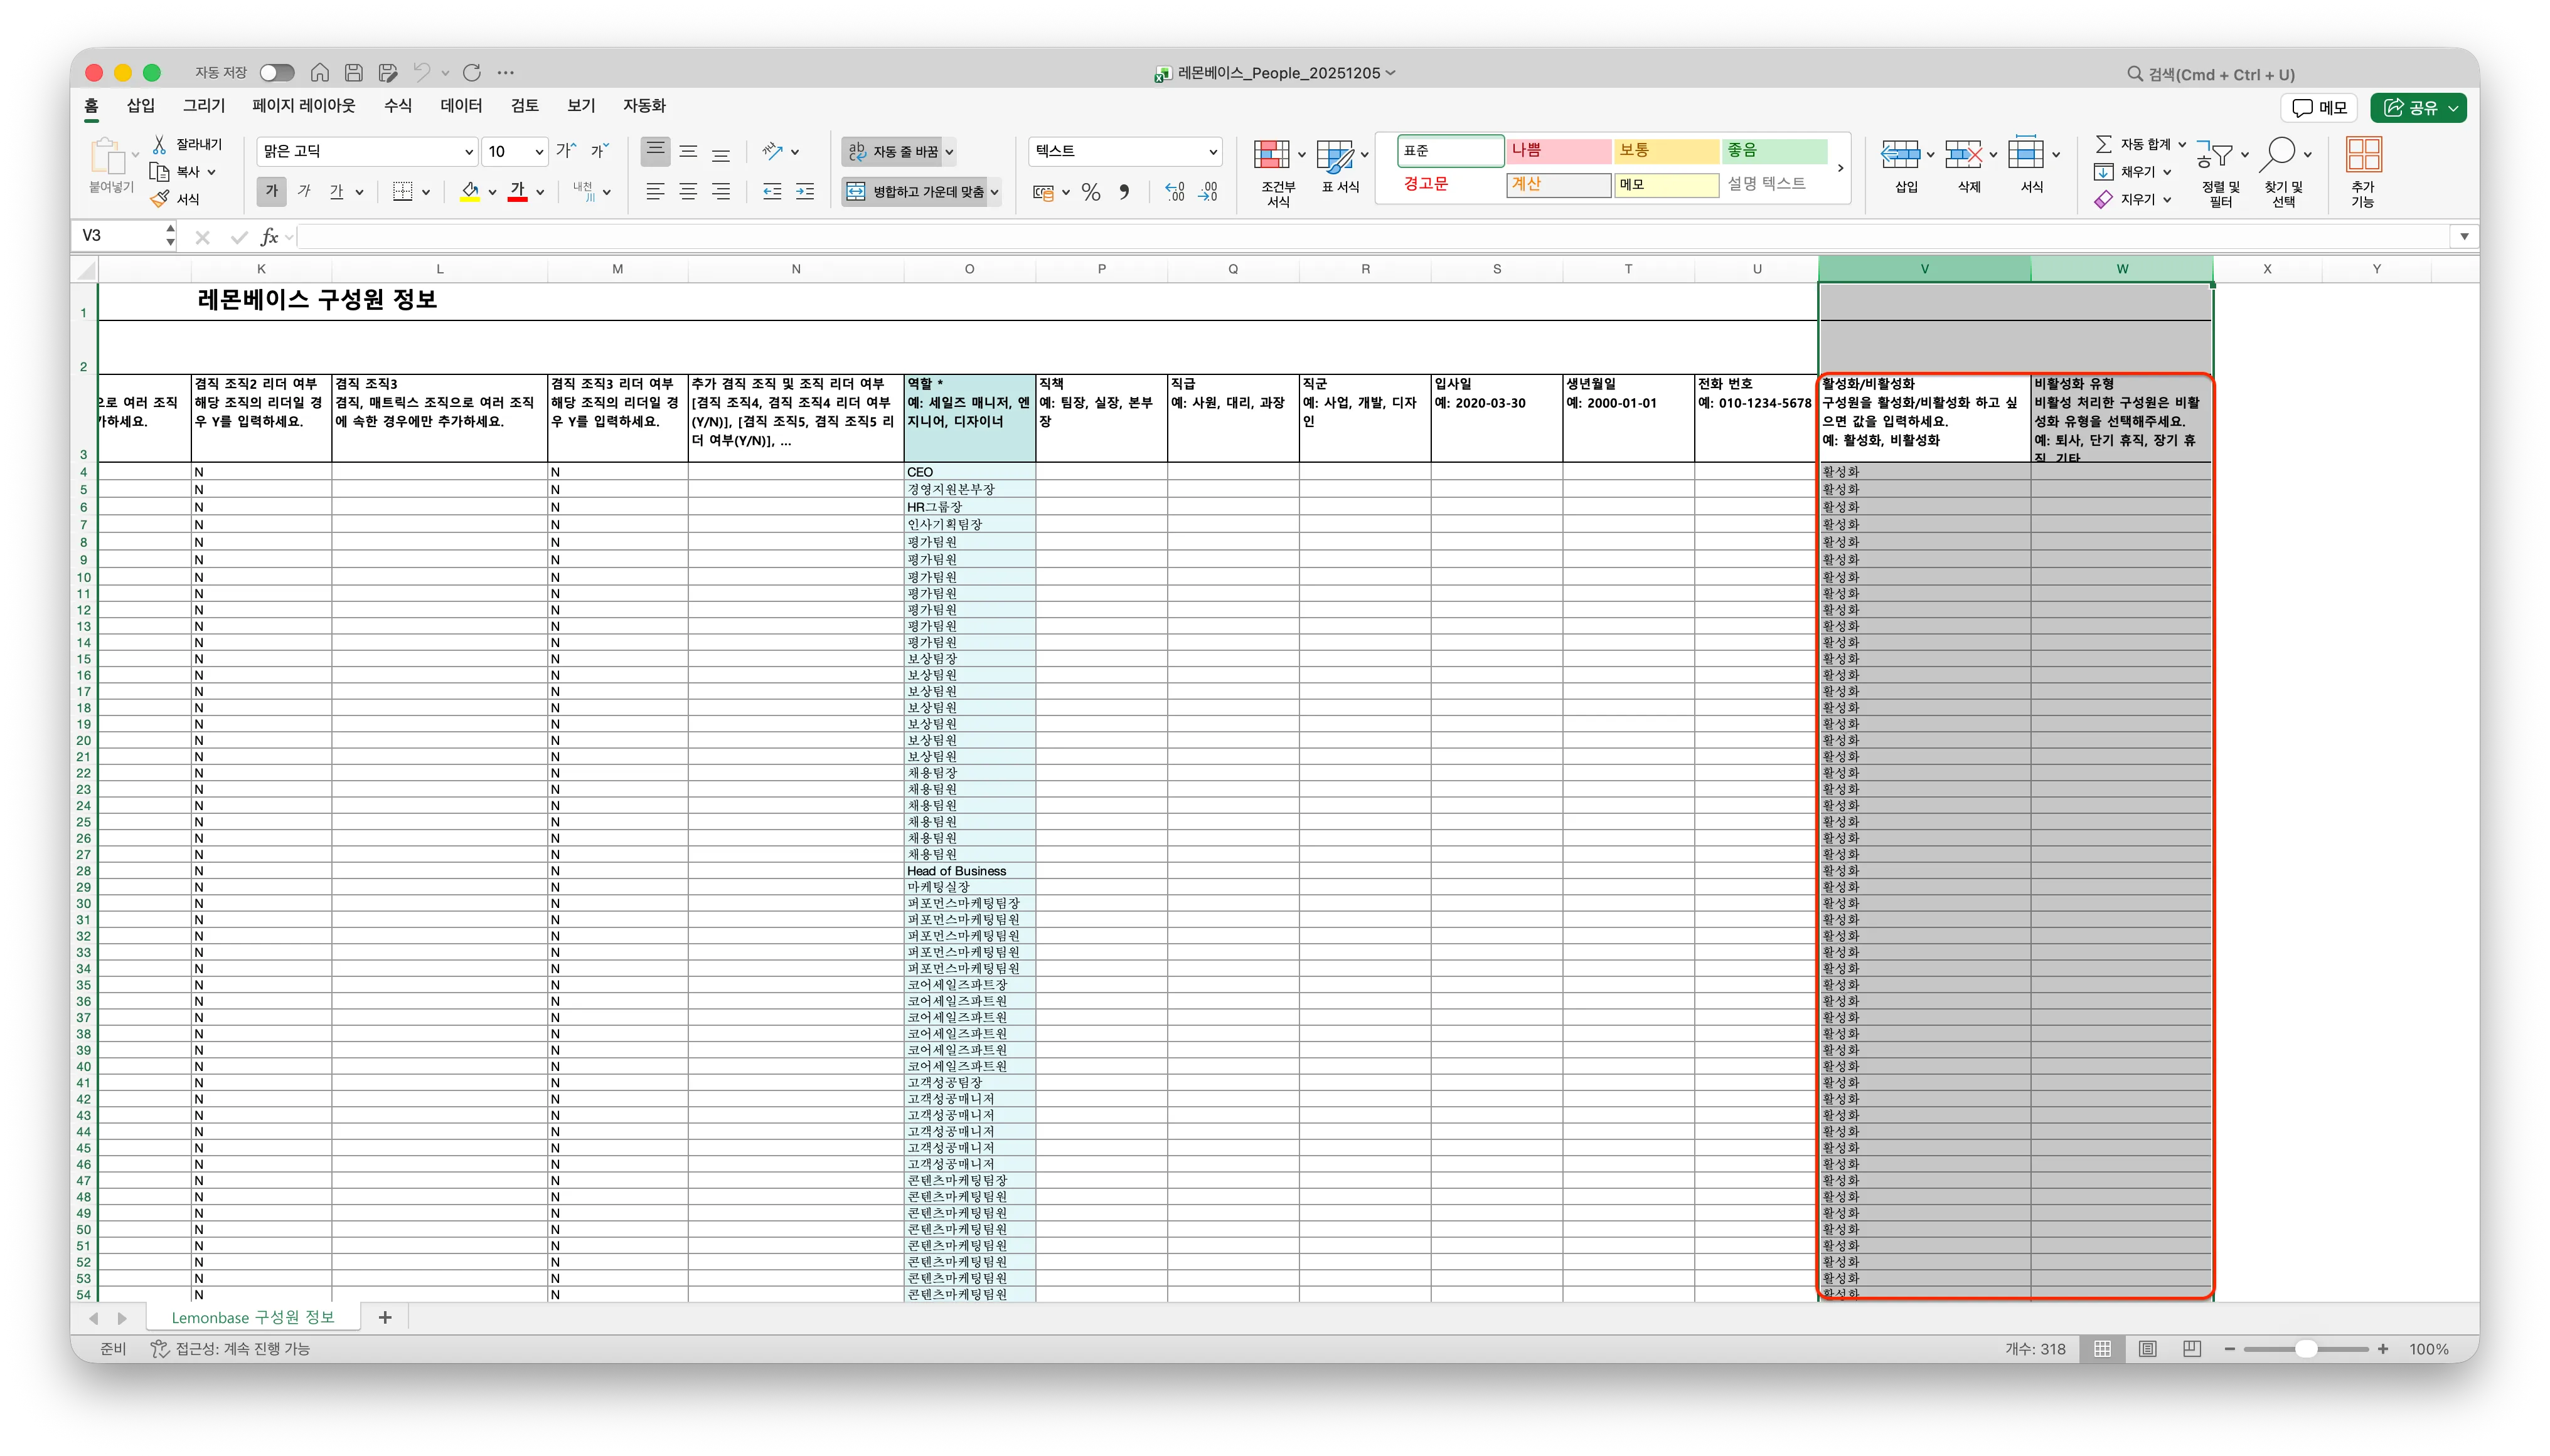The width and height of the screenshot is (2550, 1456).
Task: Toggle the 자동 저장 autosave switch
Action: tap(277, 73)
